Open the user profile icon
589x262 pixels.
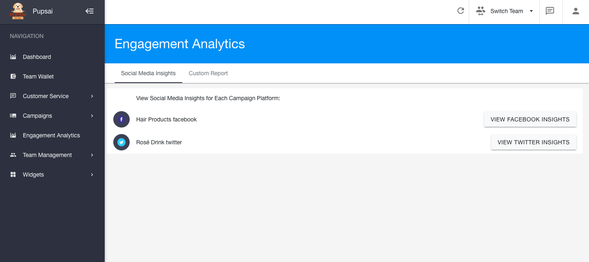pos(576,11)
